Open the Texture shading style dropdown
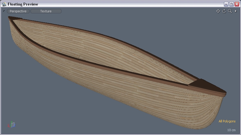Image resolution: width=241 pixels, height=135 pixels. click(46, 11)
